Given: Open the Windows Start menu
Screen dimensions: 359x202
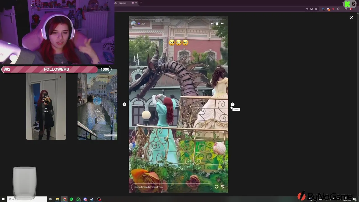Looking at the screenshot, I should tap(3, 199).
